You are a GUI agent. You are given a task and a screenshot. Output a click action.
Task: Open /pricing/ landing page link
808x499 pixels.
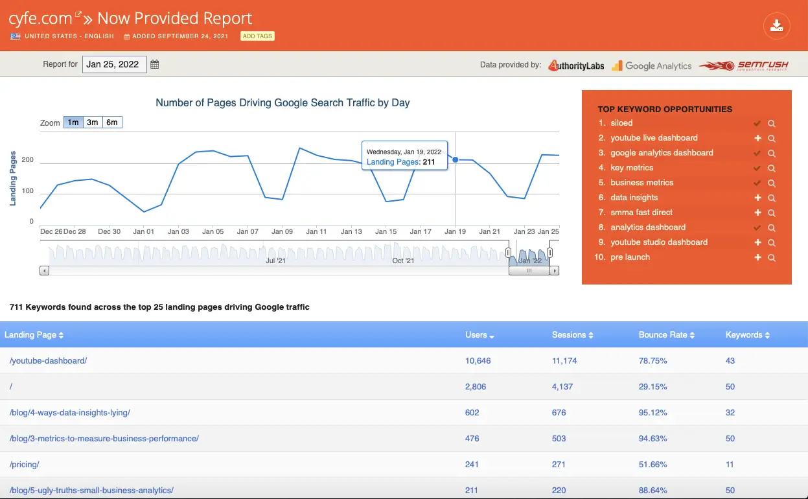point(25,464)
